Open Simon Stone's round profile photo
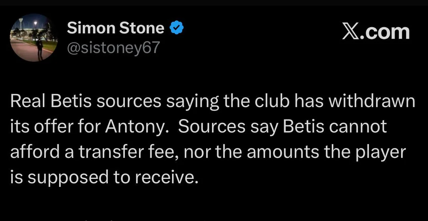 [34, 37]
